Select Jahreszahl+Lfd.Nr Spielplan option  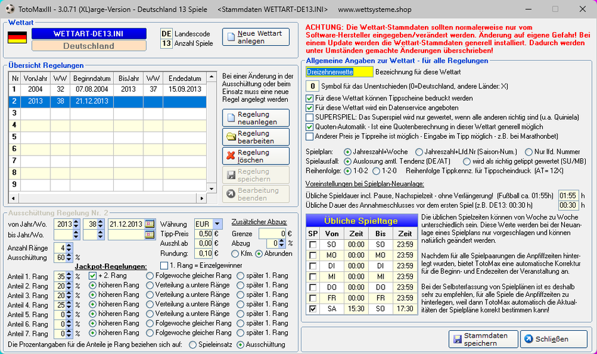click(x=419, y=152)
